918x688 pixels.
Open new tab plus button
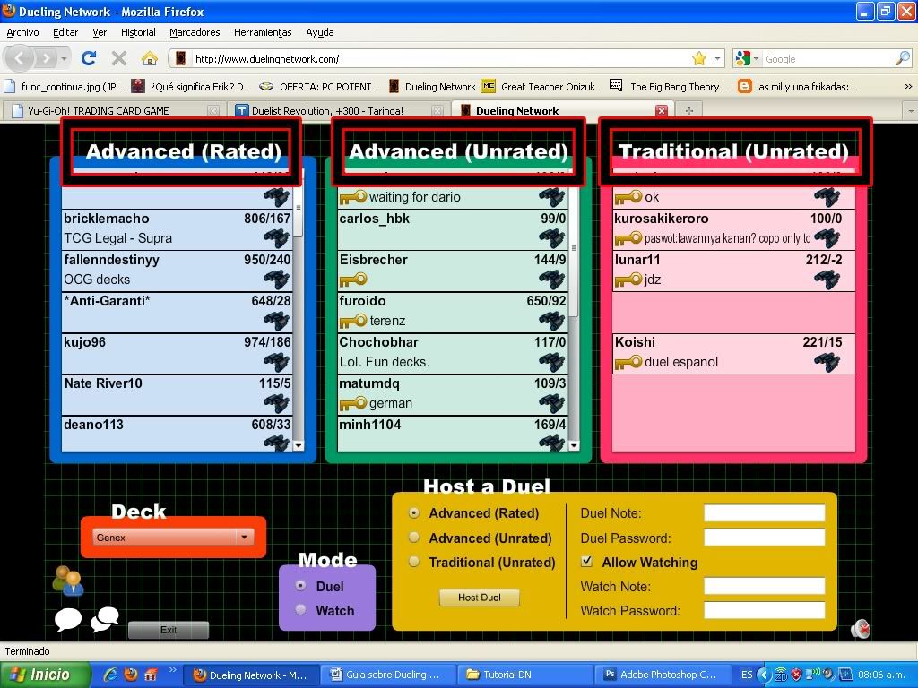point(689,110)
